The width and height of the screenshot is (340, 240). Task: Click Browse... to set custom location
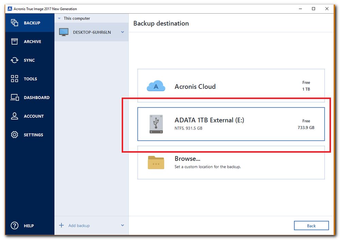(231, 162)
